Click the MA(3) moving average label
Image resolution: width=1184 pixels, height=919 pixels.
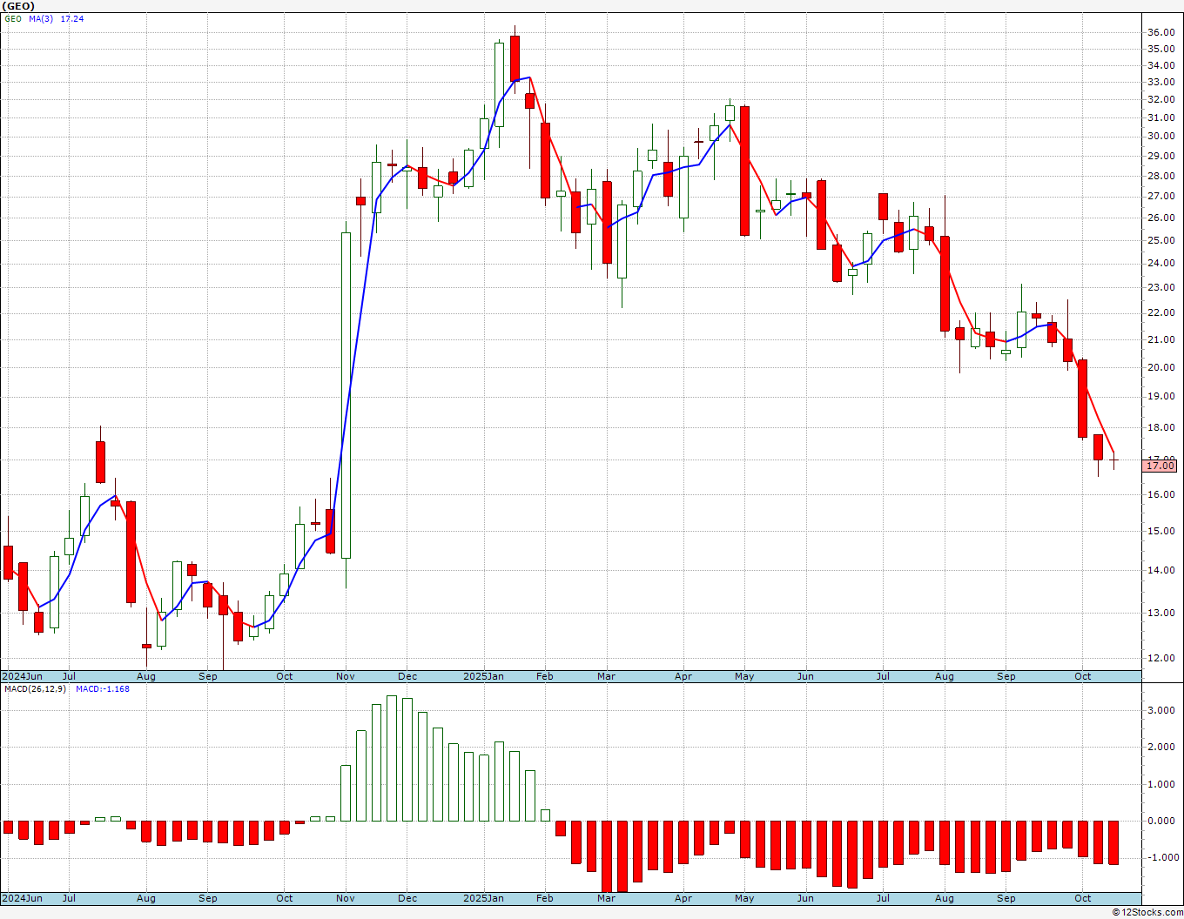pyautogui.click(x=41, y=18)
